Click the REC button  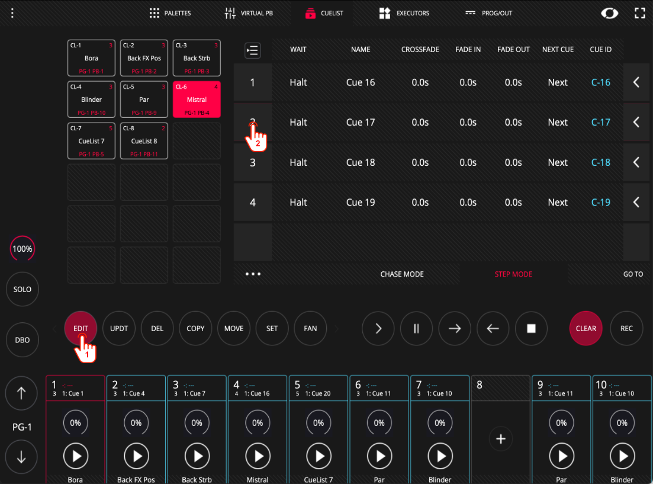click(x=626, y=329)
